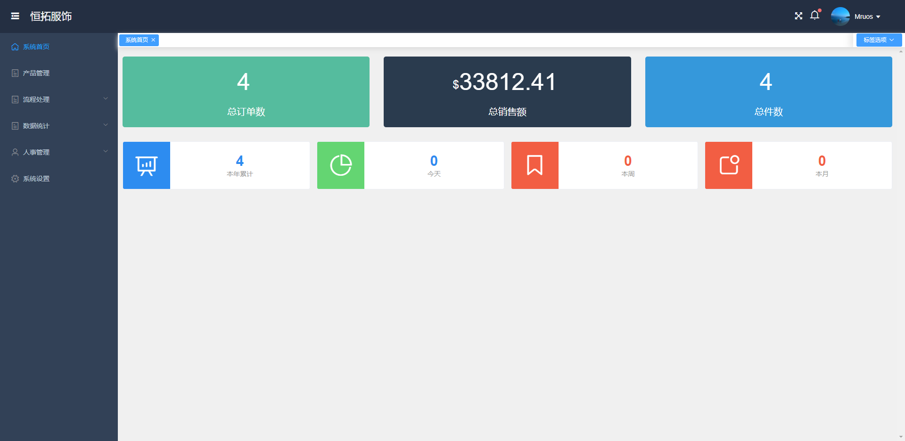Go to 系统首页 in the sidebar

tap(36, 47)
